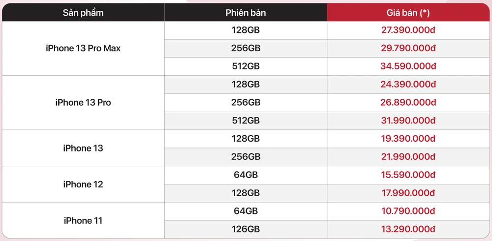This screenshot has height=241, width=492.
Task: Click the 26.890.000đ price
Action: click(408, 103)
